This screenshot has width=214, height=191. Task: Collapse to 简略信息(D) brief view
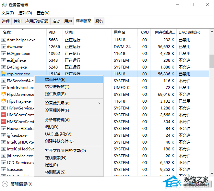click(x=17, y=184)
